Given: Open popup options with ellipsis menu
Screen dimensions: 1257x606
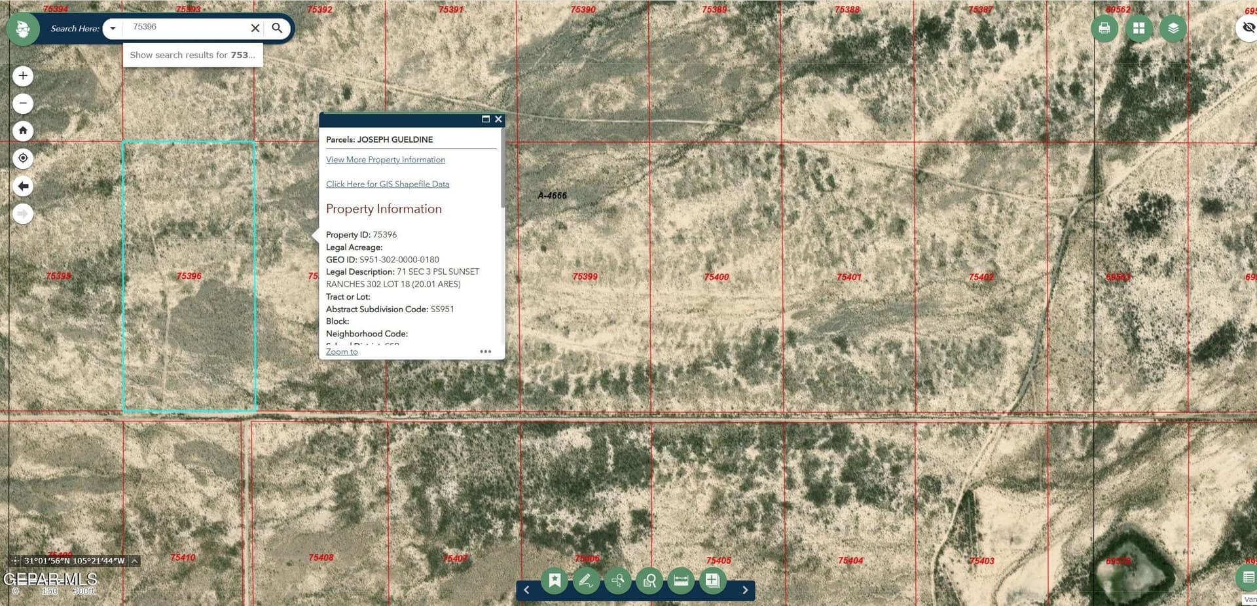Looking at the screenshot, I should pyautogui.click(x=485, y=351).
